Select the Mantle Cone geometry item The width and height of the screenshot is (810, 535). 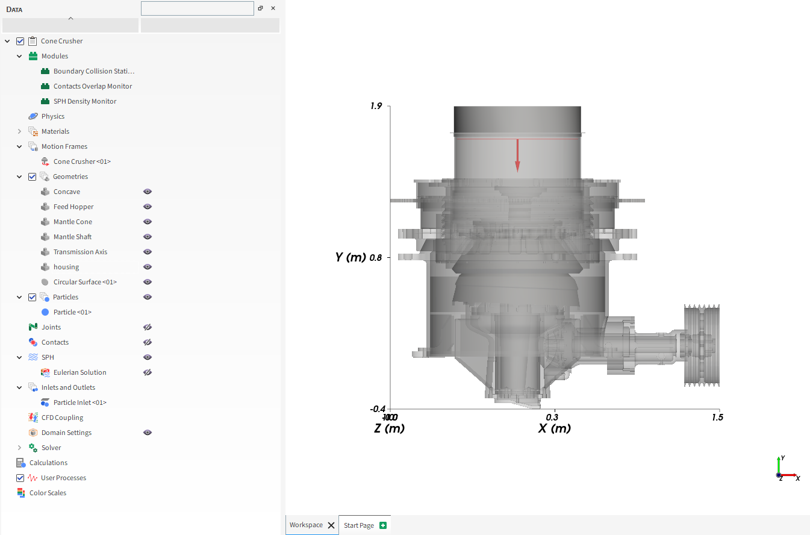[x=73, y=222]
